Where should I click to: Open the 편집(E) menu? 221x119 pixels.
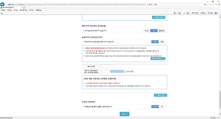click(x=10, y=10)
